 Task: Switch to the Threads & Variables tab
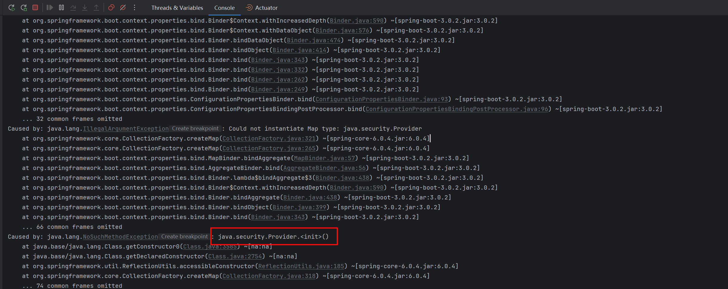tap(177, 8)
